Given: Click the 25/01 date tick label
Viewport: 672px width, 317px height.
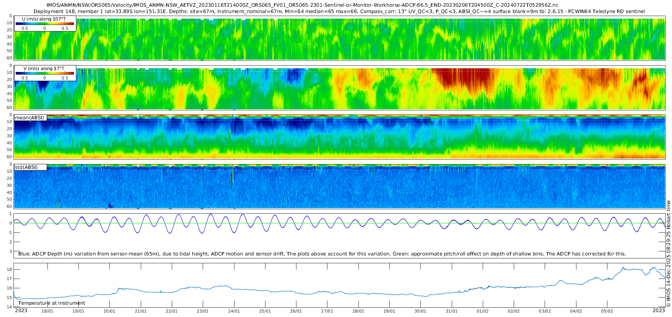Looking at the screenshot, I should coord(265,311).
